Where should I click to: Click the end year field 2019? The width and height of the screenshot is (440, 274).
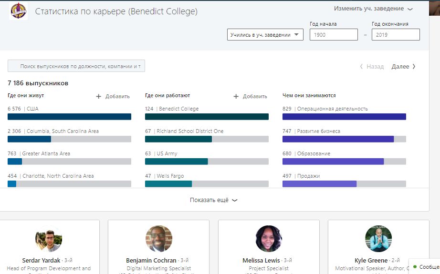(x=396, y=34)
